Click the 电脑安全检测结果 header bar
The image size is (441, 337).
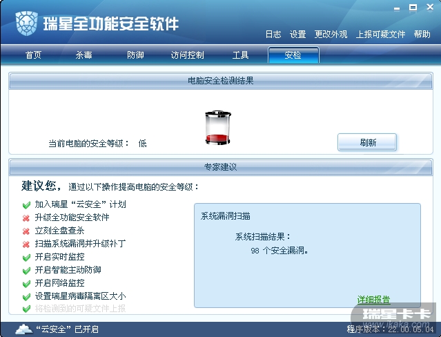pyautogui.click(x=221, y=81)
